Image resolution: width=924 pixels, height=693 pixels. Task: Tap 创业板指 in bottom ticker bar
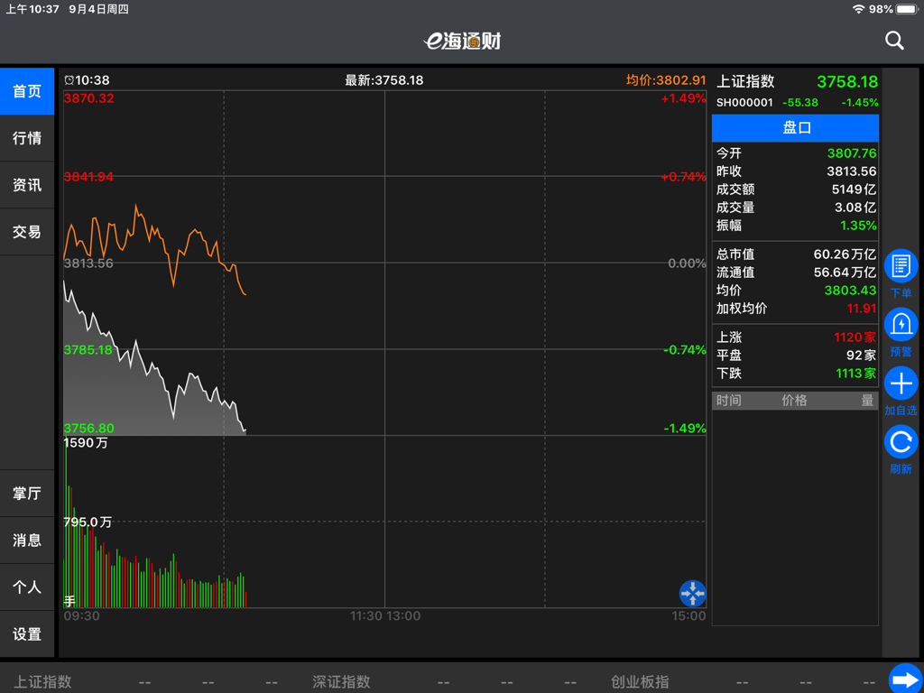640,682
